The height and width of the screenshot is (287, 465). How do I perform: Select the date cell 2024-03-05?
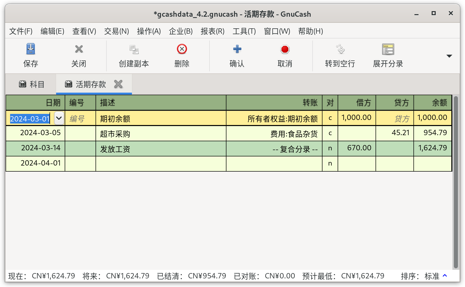coord(35,133)
